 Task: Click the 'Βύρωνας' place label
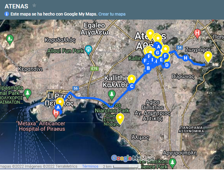tap(183, 77)
